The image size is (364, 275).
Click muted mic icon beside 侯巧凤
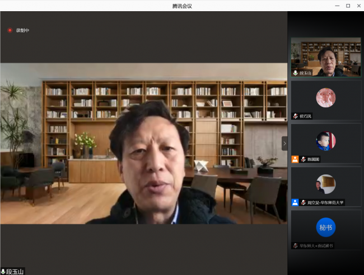pyautogui.click(x=296, y=116)
